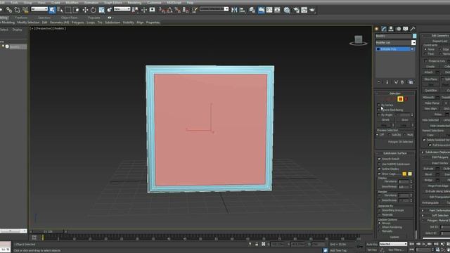
Task: Choose the Select by Name icon
Action: (60, 10)
